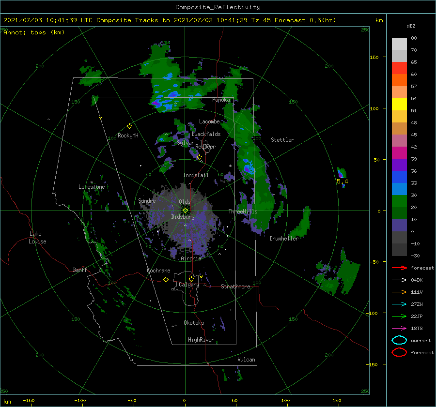This screenshot has height=407, width=436.
Task: Click the magenta swatch between 42 and 39 dBZ
Action: tap(399, 153)
